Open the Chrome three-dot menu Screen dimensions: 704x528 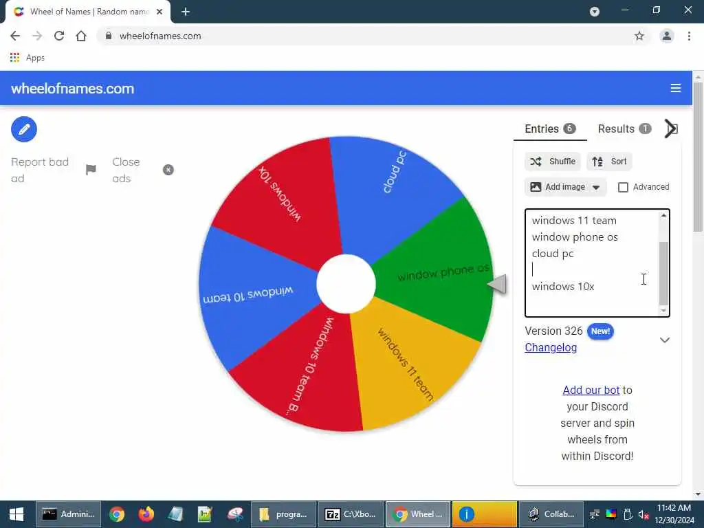click(689, 36)
